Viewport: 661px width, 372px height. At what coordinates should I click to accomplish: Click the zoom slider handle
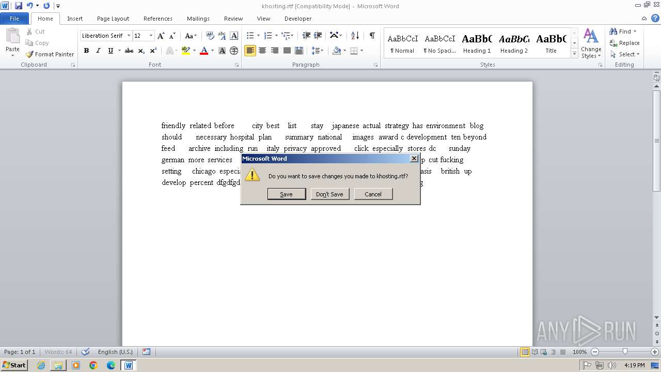pyautogui.click(x=625, y=352)
